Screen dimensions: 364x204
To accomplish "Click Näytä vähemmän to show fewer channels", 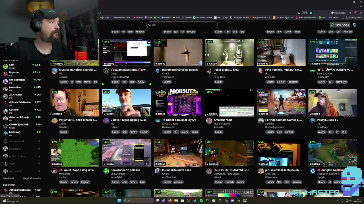I will [32, 178].
